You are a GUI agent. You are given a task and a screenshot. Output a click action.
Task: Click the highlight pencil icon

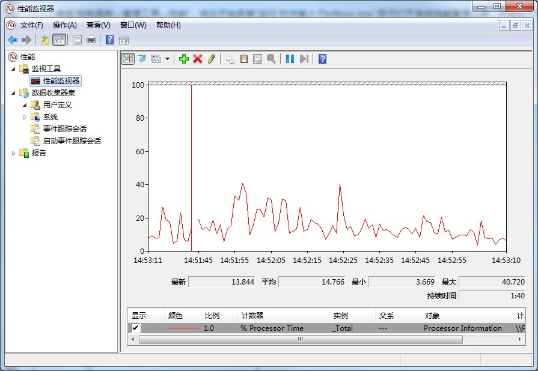(212, 59)
